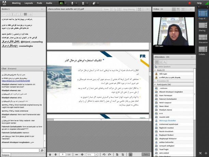
Task: Toggle the green speaker audio icon
Action: click(x=61, y=3)
